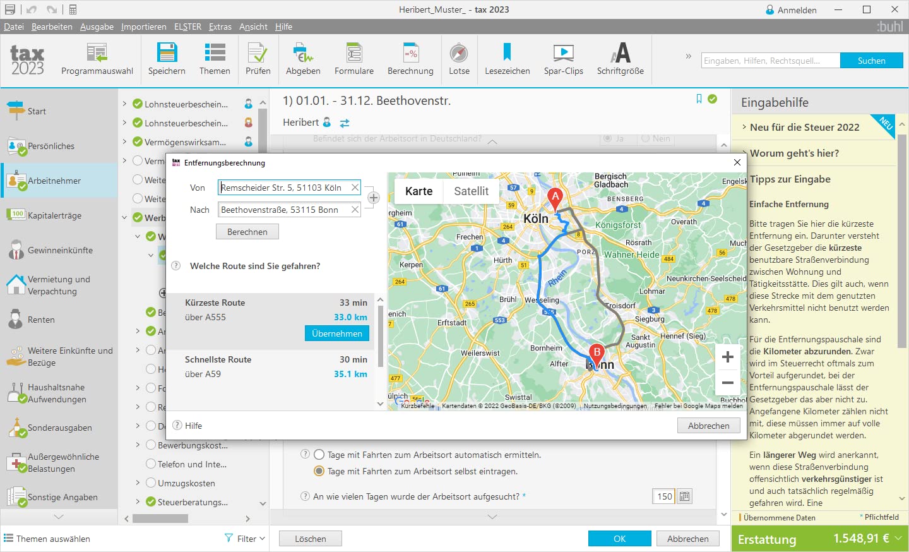This screenshot has height=552, width=909.
Task: Expand the first Lohnsteuerbescheinigung tree item
Action: pos(124,104)
